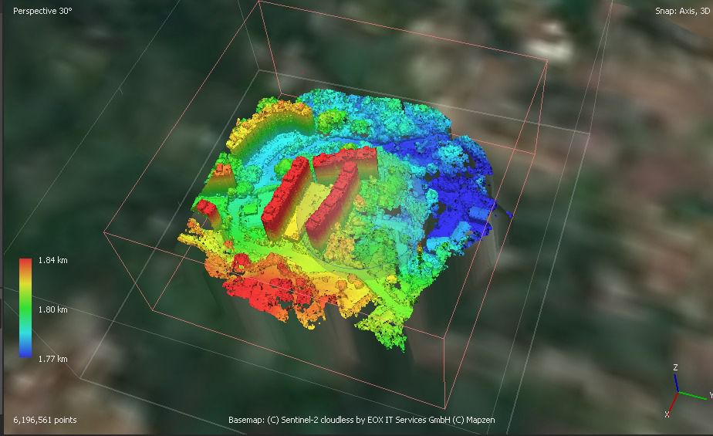Viewport: 713px width, 436px height.
Task: Select blue bottom of elevation color ramp
Action: (25, 351)
